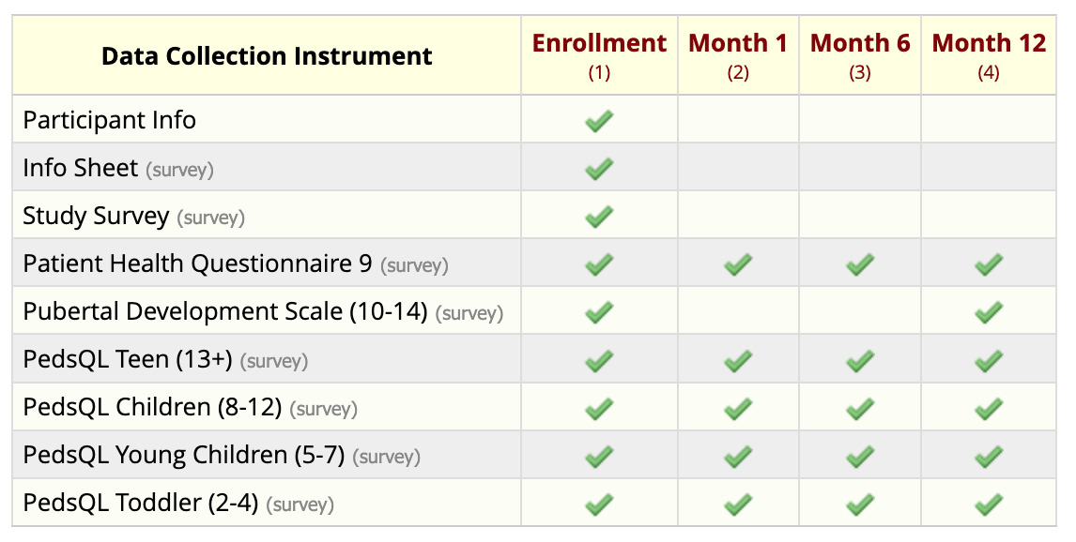
Task: Click Pubertal Development Scale Month 12 checkmark
Action: [x=988, y=312]
